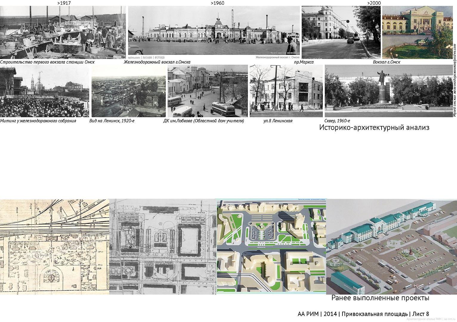Viewport: 457px width, 322px height.
Task: Click the ул.8 Ленинская building photo
Action: [x=286, y=91]
